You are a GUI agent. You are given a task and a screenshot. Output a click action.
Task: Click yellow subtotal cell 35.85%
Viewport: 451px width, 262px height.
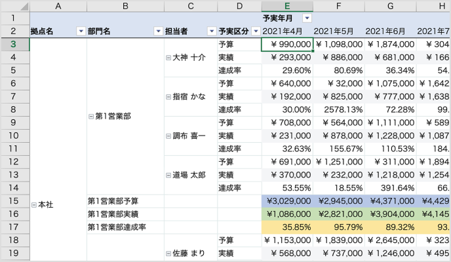click(x=287, y=227)
